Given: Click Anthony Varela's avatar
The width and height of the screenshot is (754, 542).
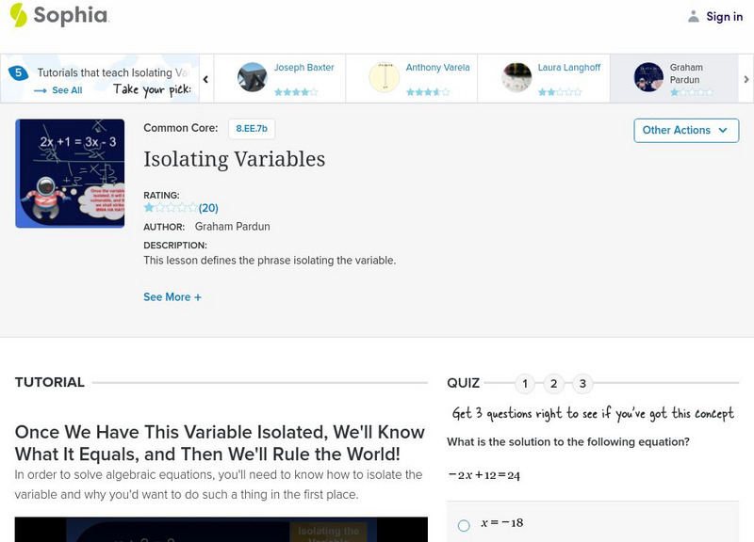Looking at the screenshot, I should tap(382, 77).
